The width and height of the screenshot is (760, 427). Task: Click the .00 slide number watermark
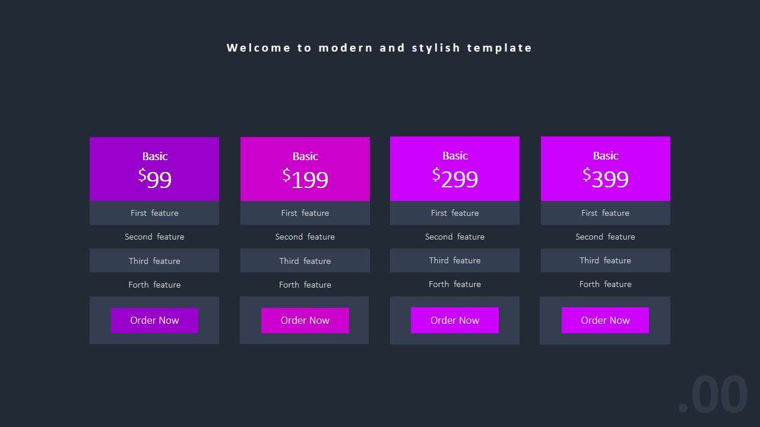pyautogui.click(x=712, y=395)
